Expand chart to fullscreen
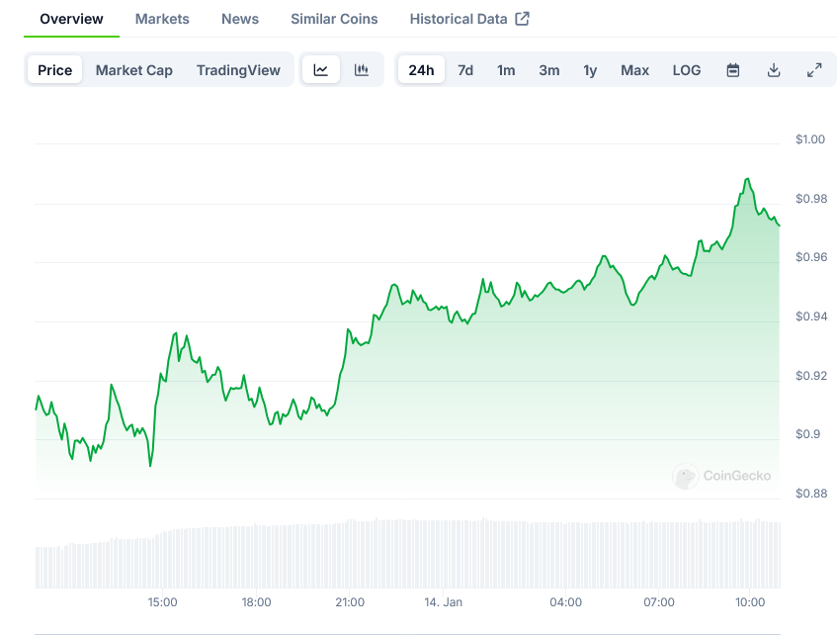837x635 pixels. click(x=814, y=70)
